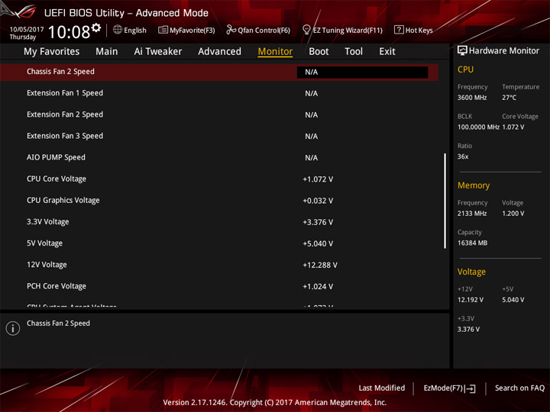Click CPU heading in Hardware Monitor

465,69
